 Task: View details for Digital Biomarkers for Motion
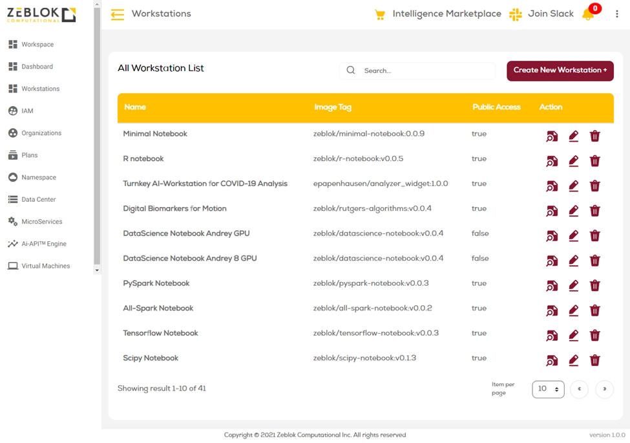tap(552, 211)
